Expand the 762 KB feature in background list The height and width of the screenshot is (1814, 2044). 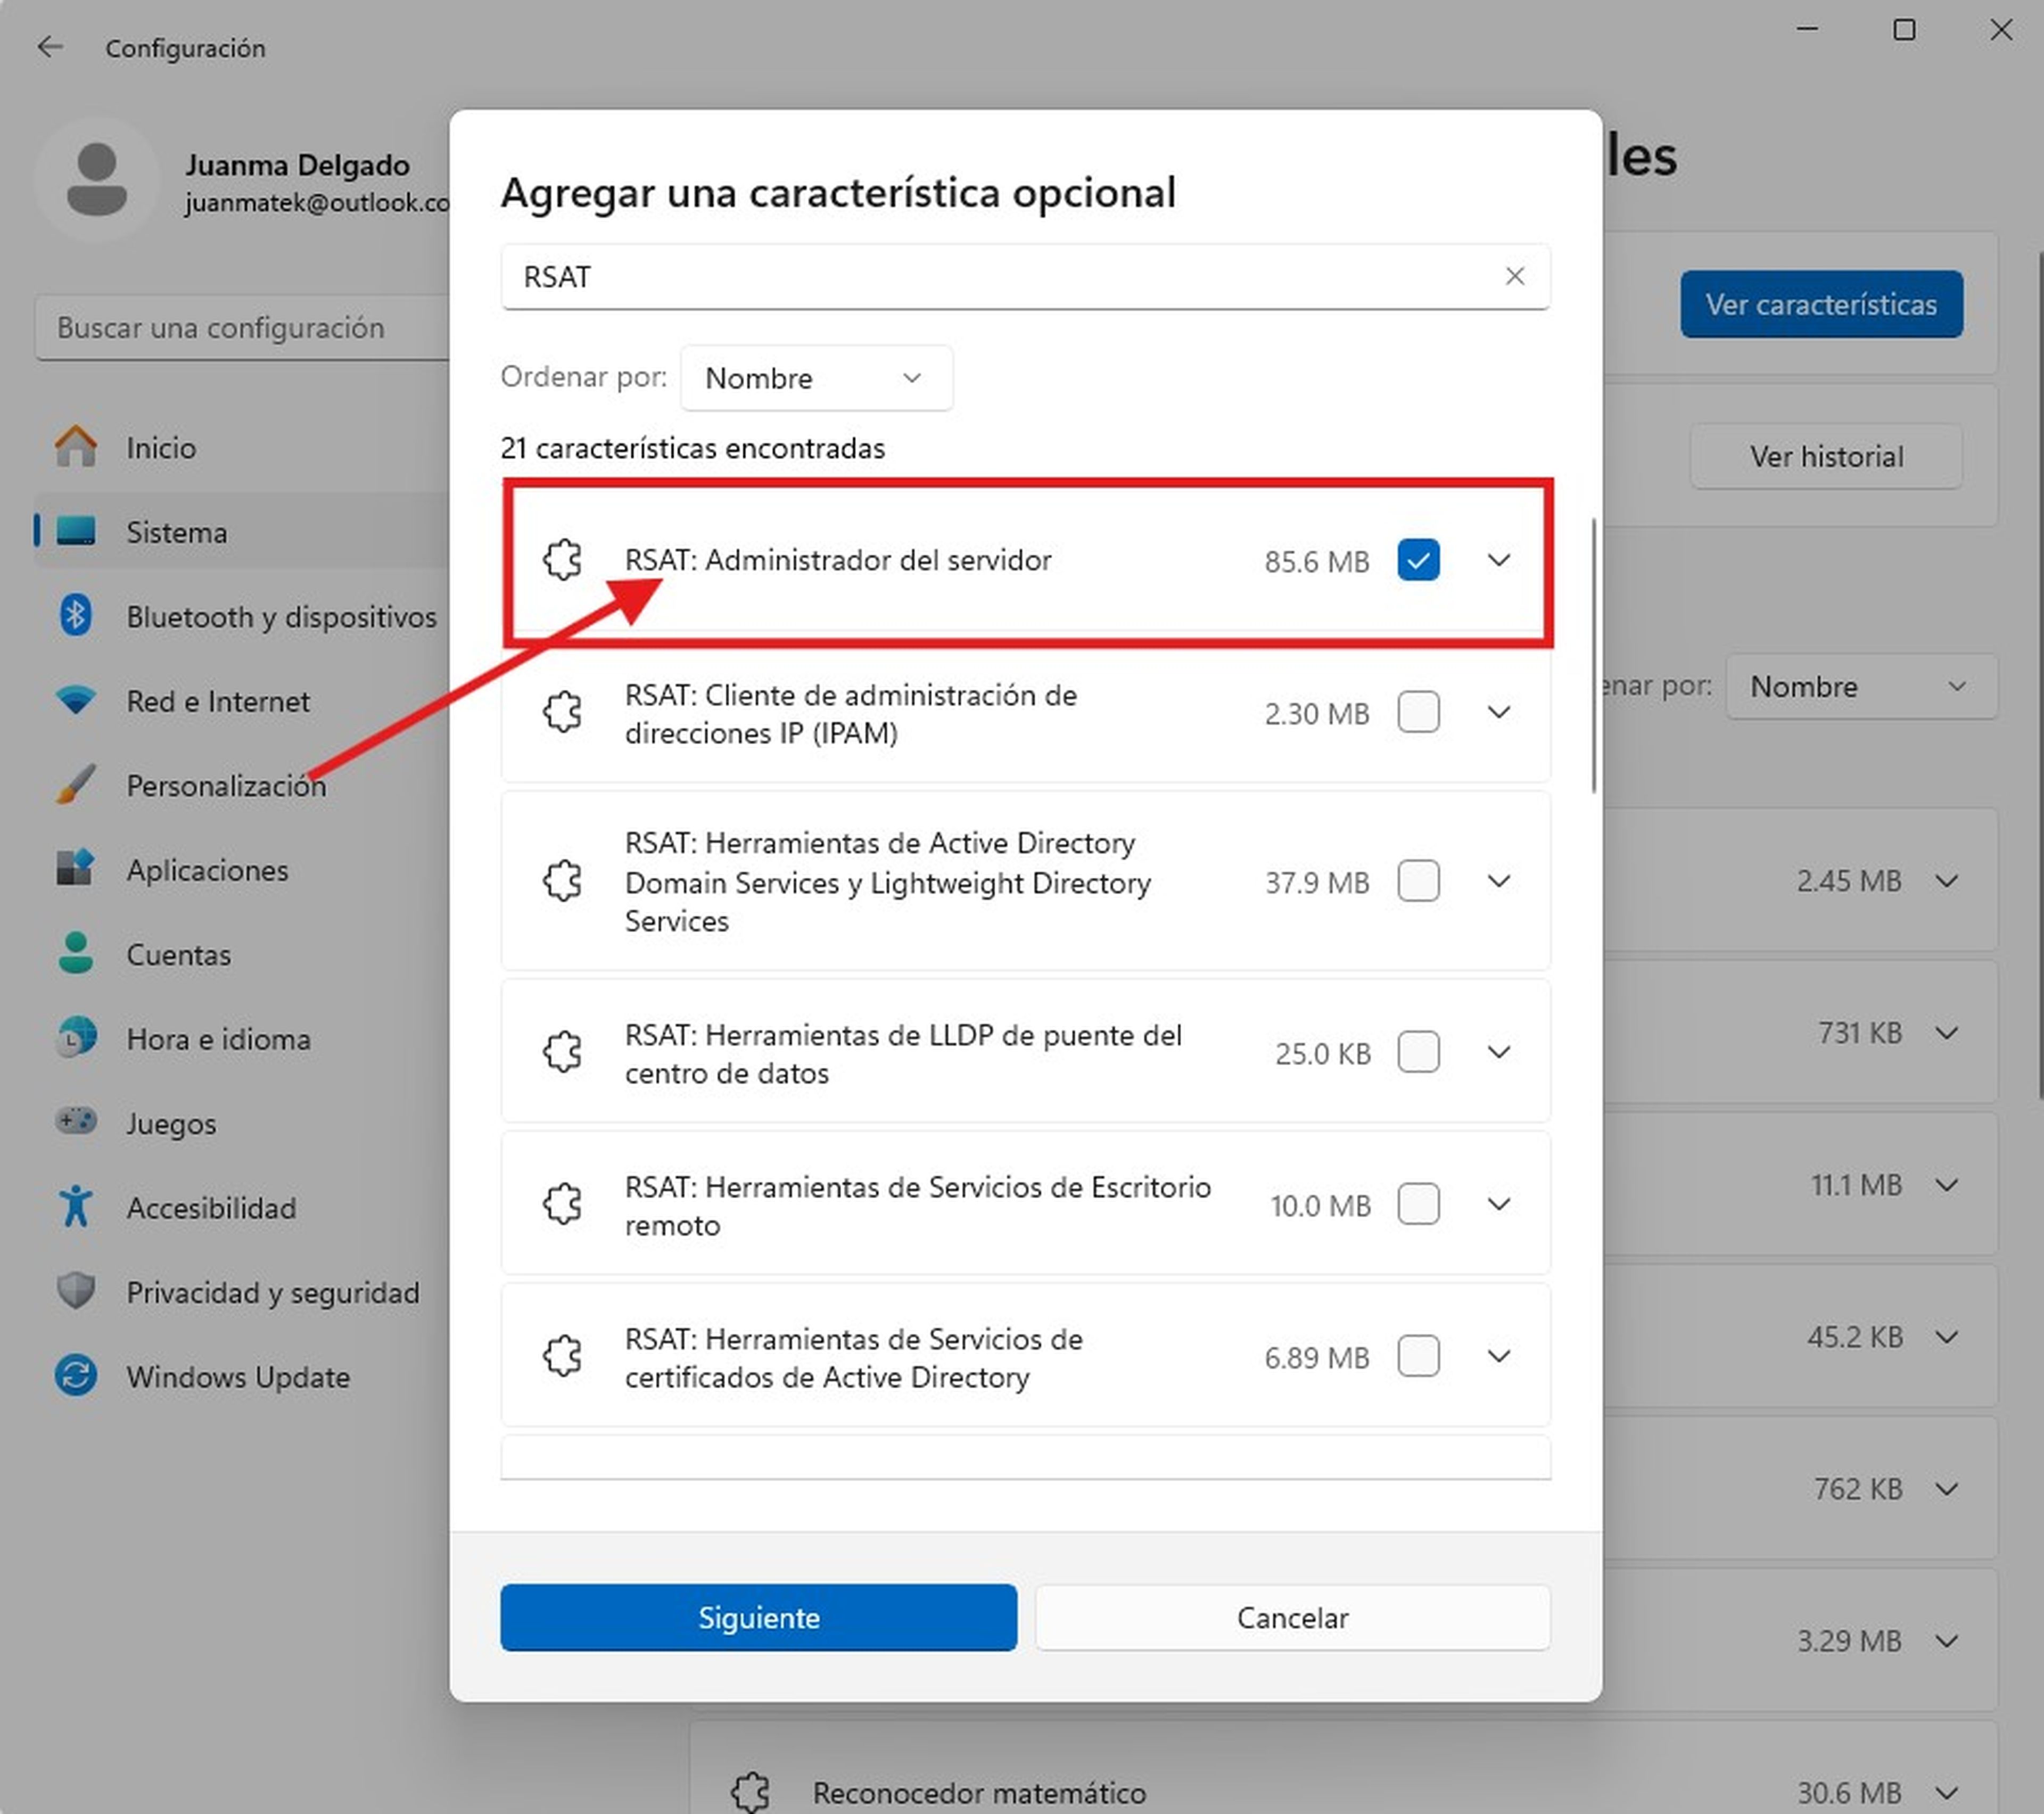(1946, 1489)
